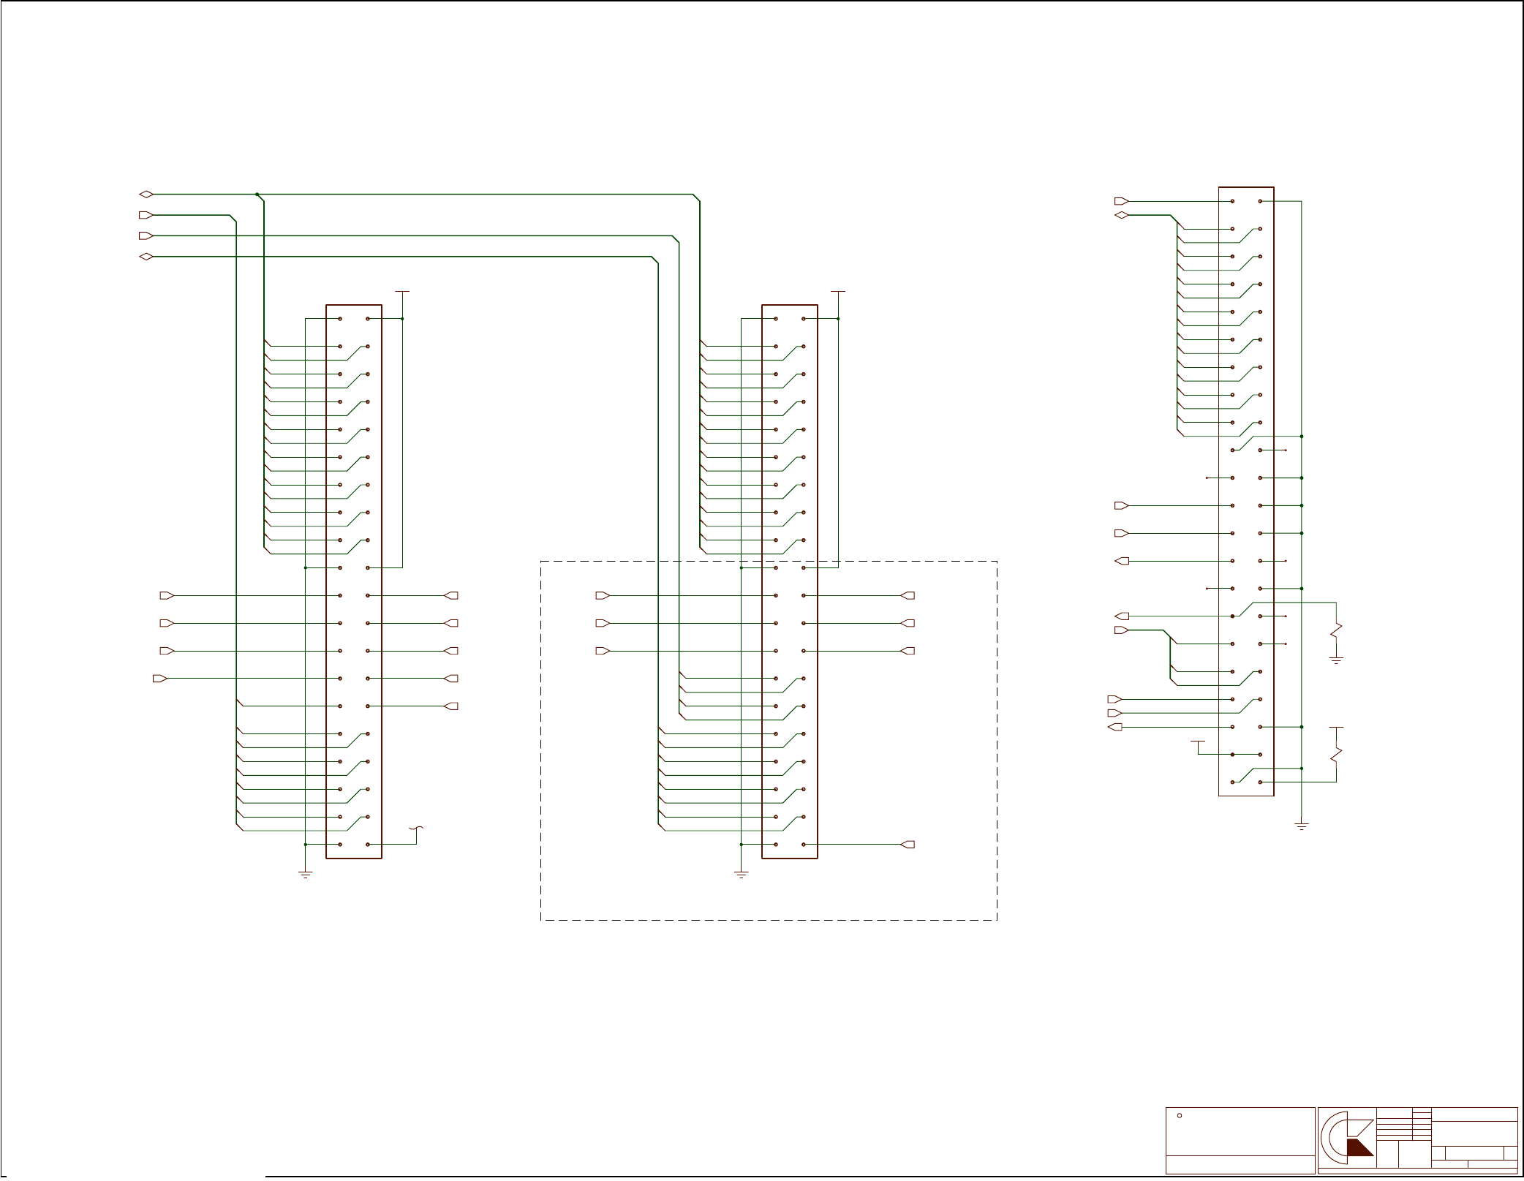Image resolution: width=1524 pixels, height=1181 pixels.
Task: Select lower pull-up resistor near right connector
Action: (x=1336, y=754)
